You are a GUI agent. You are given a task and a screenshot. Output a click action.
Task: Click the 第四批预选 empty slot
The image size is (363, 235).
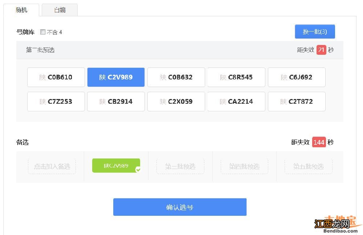[x=244, y=166]
